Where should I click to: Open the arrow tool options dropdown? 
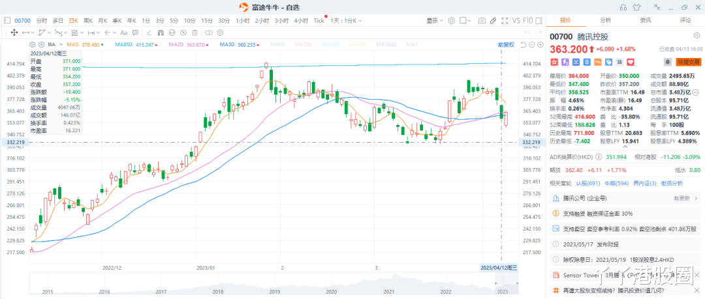114,33
